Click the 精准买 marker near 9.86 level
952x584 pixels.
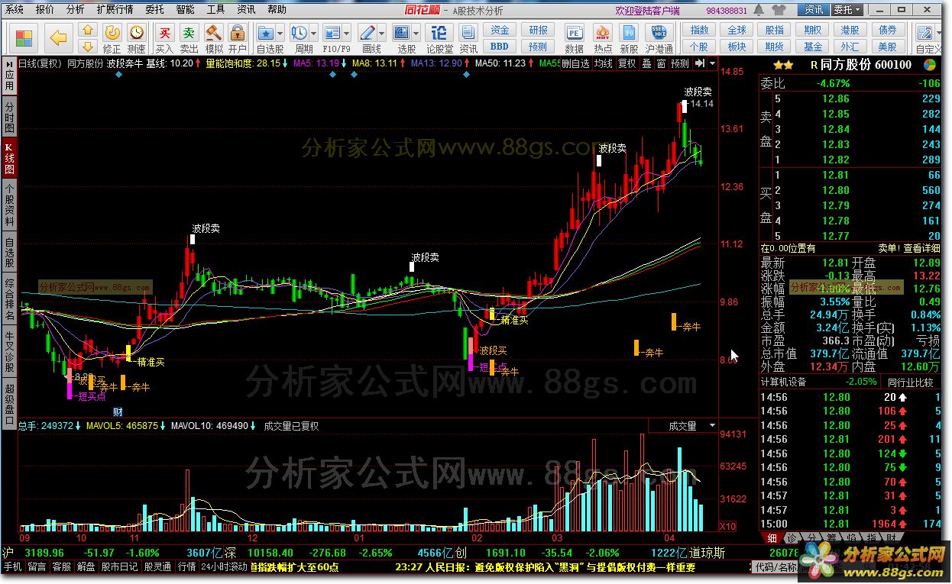coord(513,320)
